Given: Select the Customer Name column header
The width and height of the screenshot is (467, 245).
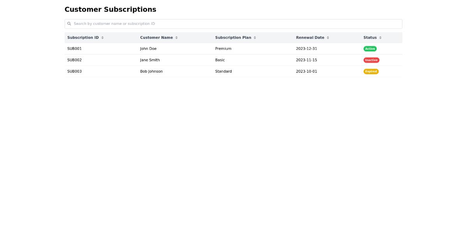Looking at the screenshot, I should point(156,37).
